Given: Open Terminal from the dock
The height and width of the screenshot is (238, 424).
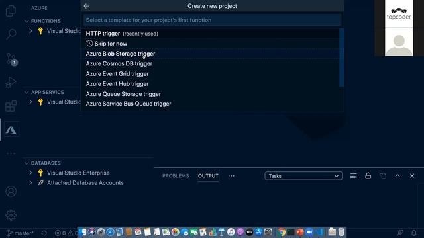Looking at the screenshot, I should coord(291,232).
